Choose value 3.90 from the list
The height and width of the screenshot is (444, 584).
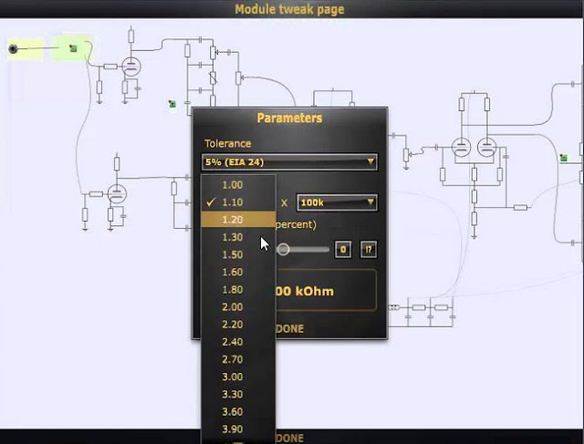(x=238, y=429)
